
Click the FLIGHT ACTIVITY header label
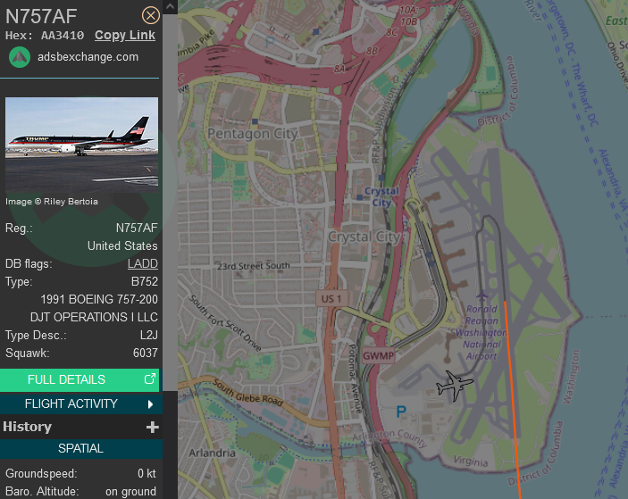point(71,403)
